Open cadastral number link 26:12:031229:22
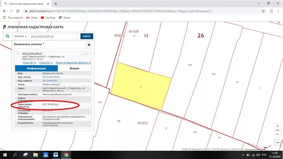Image resolution: width=283 pixels, height=159 pixels. pyautogui.click(x=51, y=77)
